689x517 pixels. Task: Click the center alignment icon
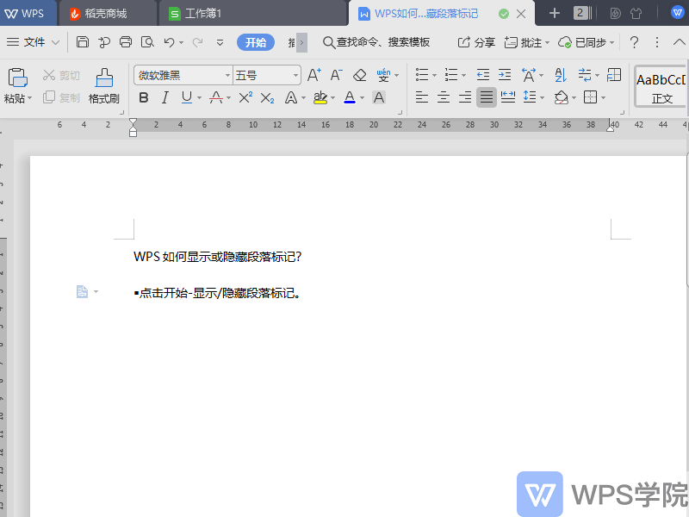coord(444,98)
